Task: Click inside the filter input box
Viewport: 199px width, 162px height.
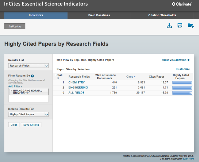Action: pyautogui.click(x=28, y=98)
